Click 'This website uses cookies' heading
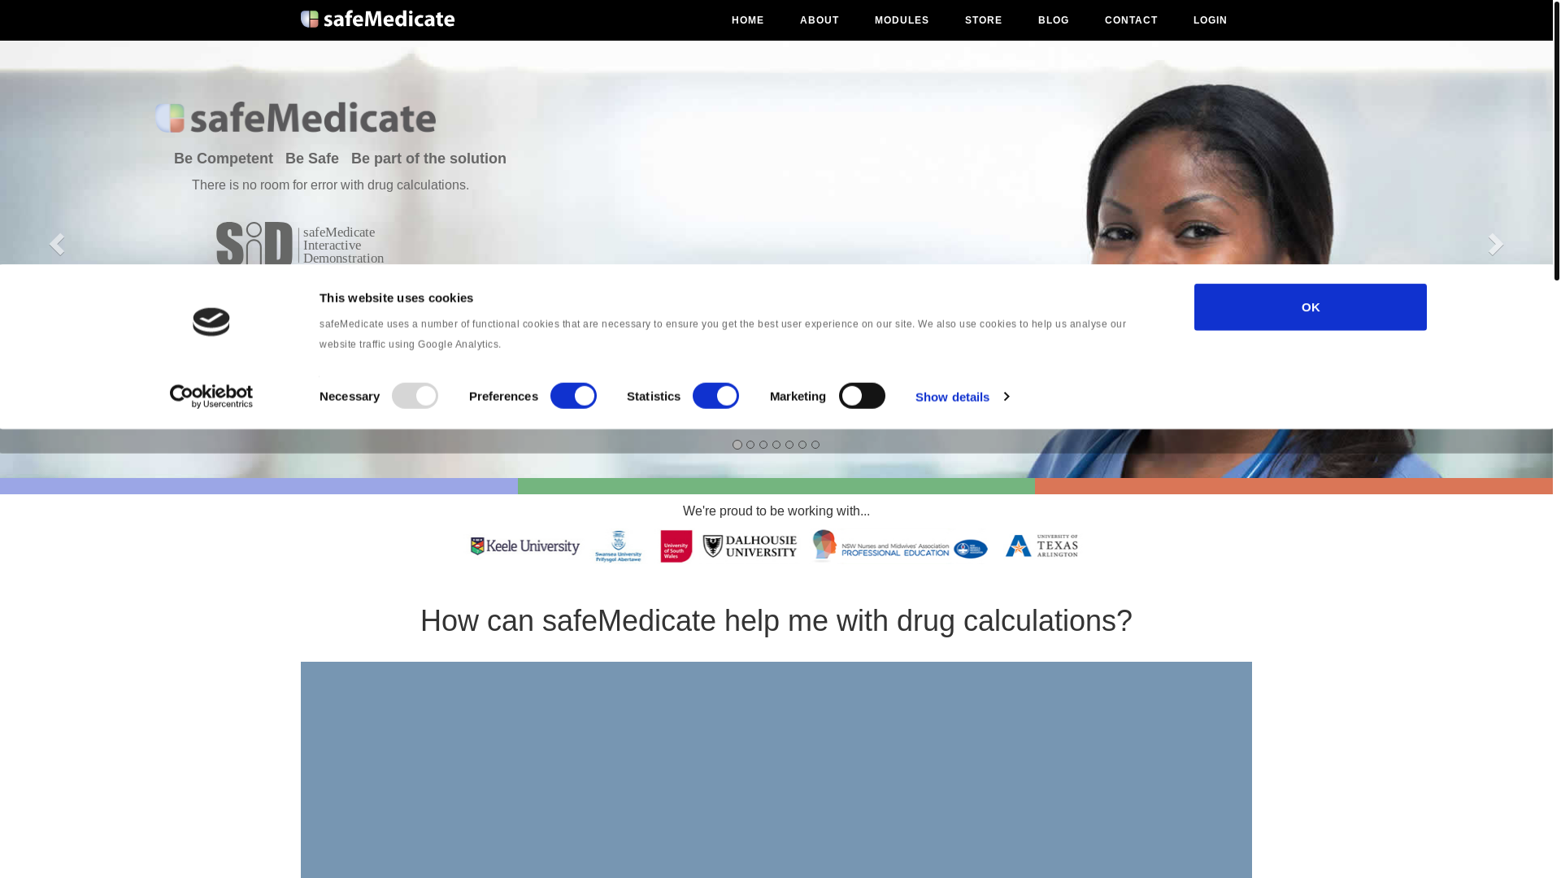The image size is (1561, 878). (x=397, y=298)
